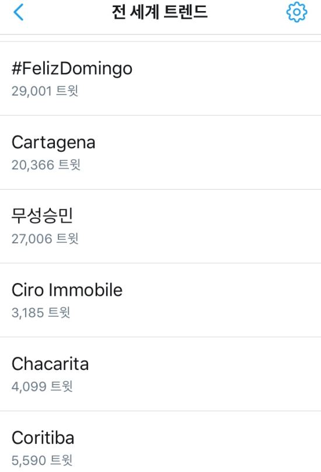Viewport: 321px width, 472px height.
Task: Tap empty area of Chacarita row
Action: pyautogui.click(x=211, y=374)
